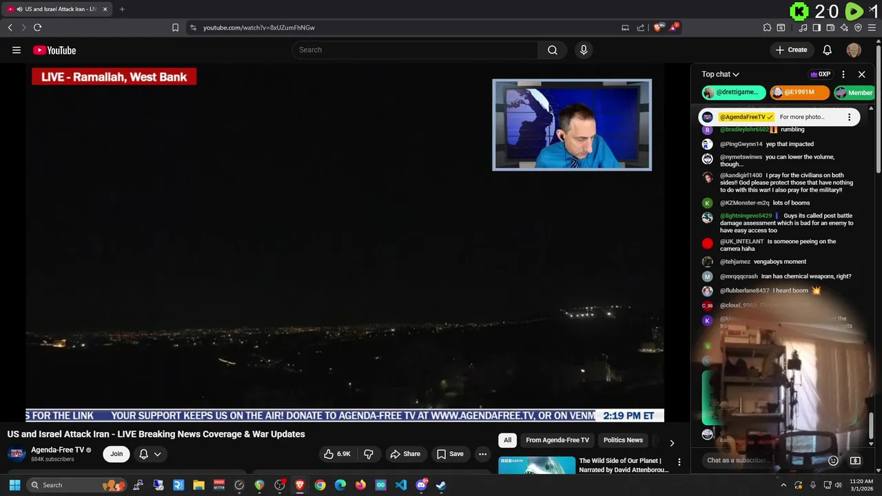The height and width of the screenshot is (496, 882).
Task: Click the live video player
Action: (x=345, y=242)
